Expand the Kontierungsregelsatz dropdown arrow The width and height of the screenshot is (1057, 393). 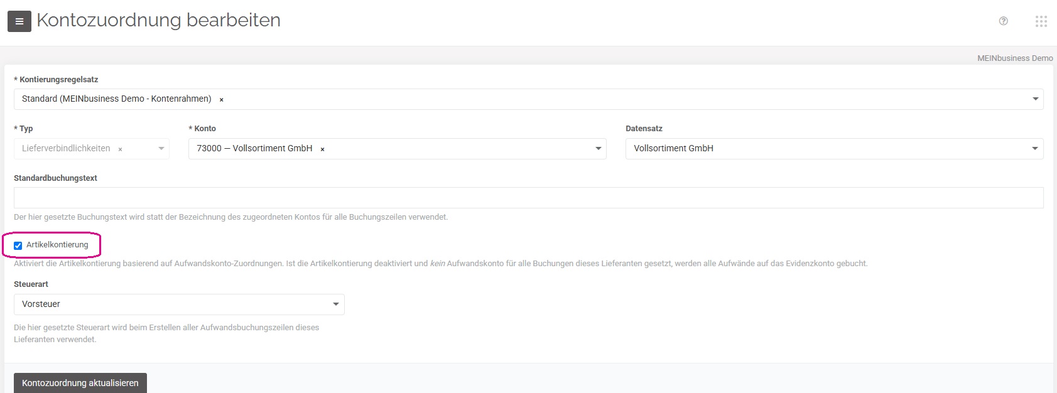click(x=1036, y=99)
